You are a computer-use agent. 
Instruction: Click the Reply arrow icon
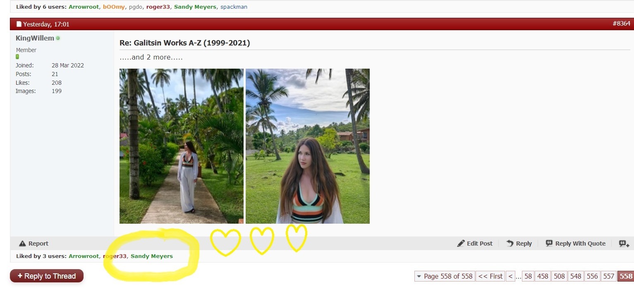tap(510, 244)
